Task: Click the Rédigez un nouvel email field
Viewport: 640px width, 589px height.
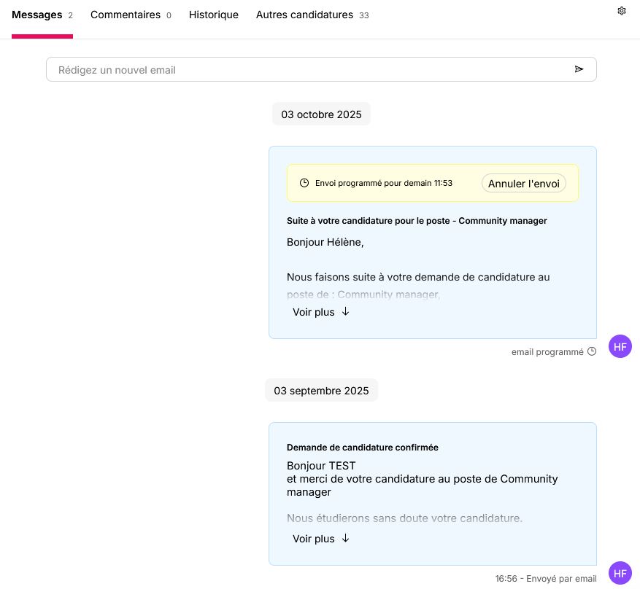Action: [321, 70]
